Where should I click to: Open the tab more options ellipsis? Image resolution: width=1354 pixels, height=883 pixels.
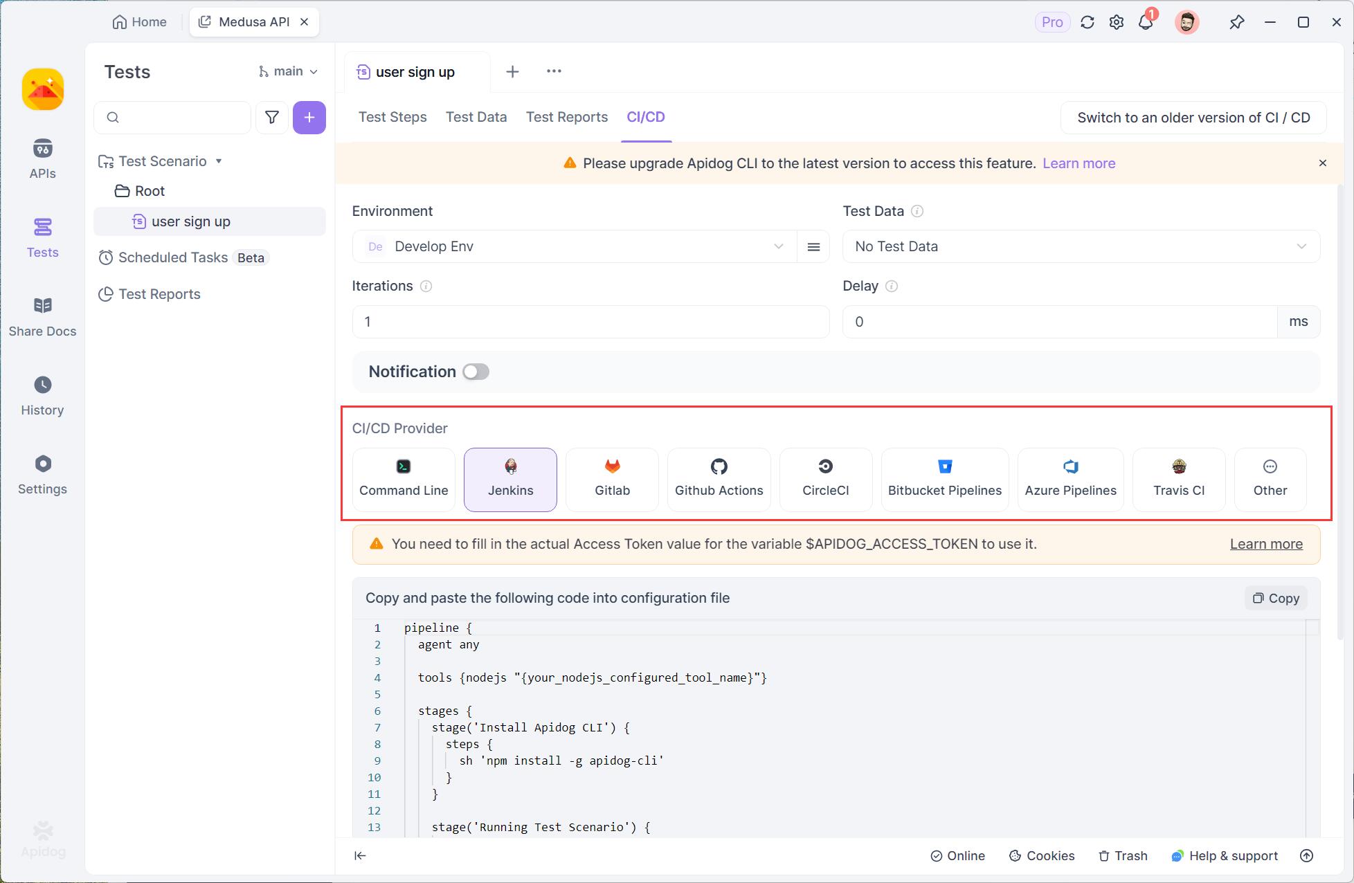[x=554, y=71]
